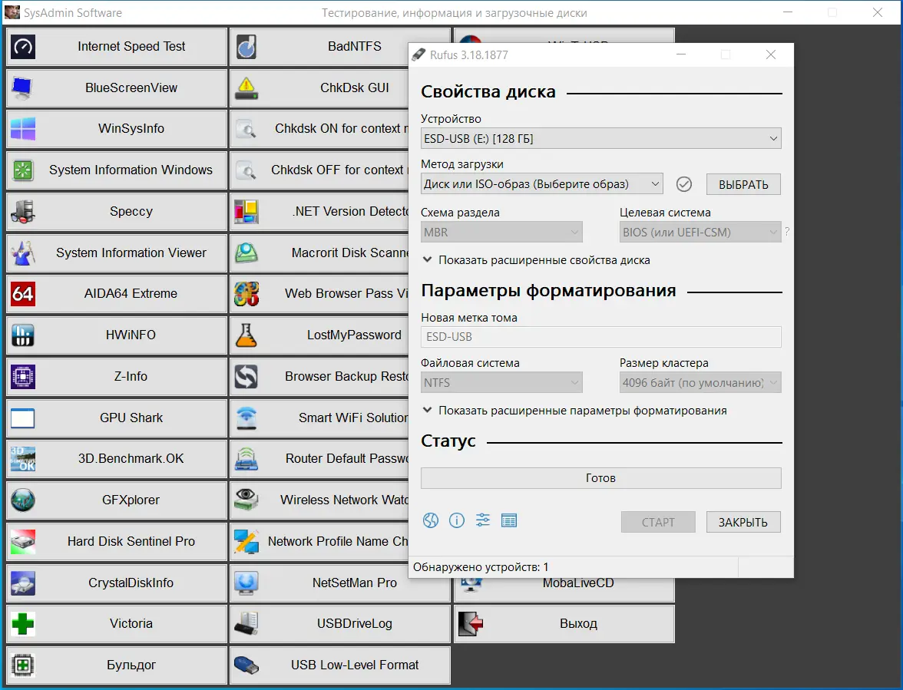Click the Wireless Network Watcher eye icon

click(246, 500)
